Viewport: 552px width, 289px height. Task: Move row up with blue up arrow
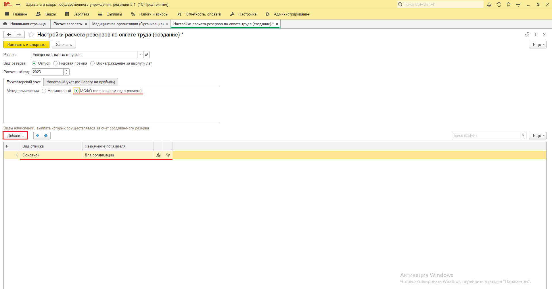(38, 135)
